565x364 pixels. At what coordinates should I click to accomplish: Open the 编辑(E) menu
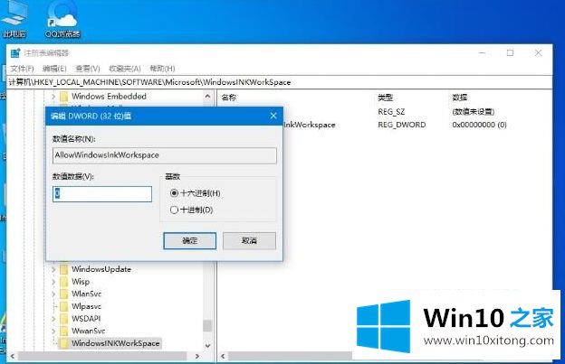coord(54,69)
